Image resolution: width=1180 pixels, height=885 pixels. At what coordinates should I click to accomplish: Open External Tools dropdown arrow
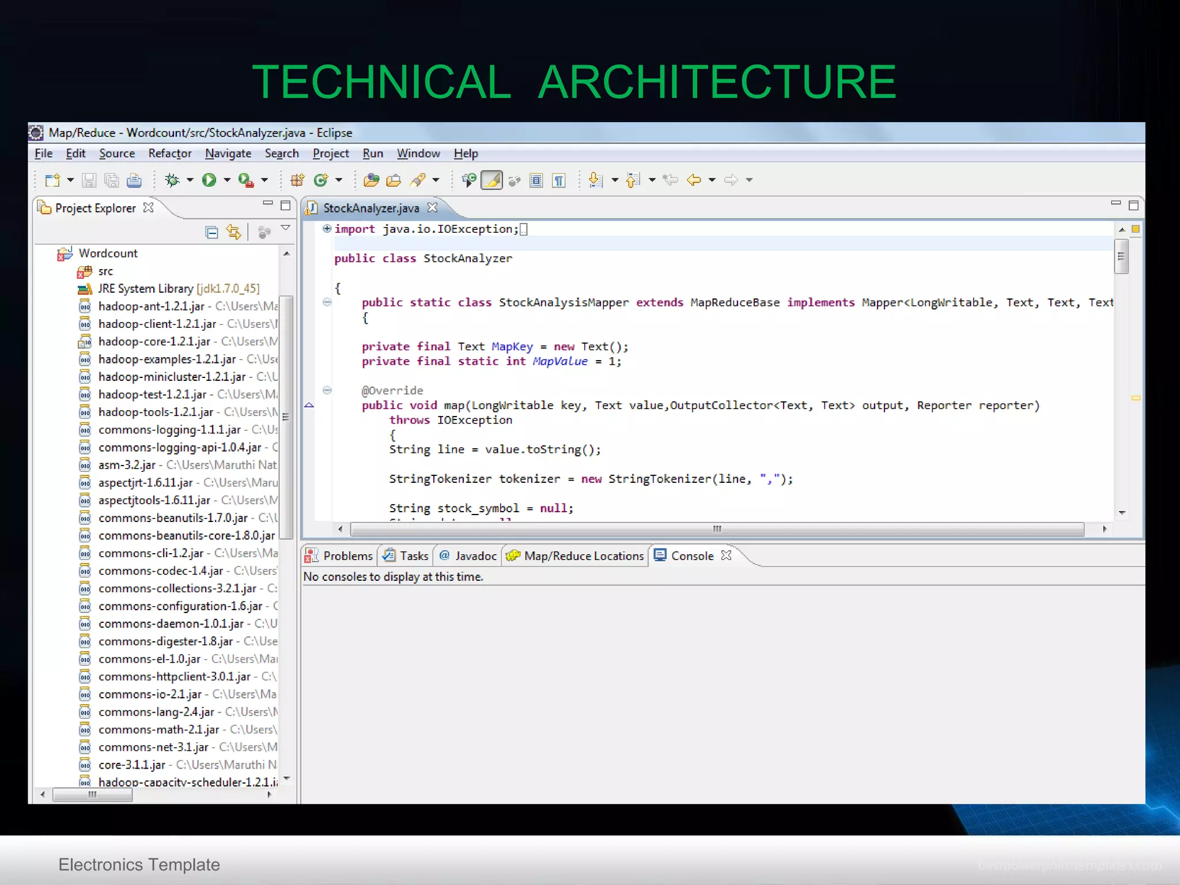click(264, 180)
